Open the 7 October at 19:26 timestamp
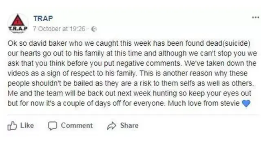The height and width of the screenshot is (147, 261). click(x=59, y=29)
